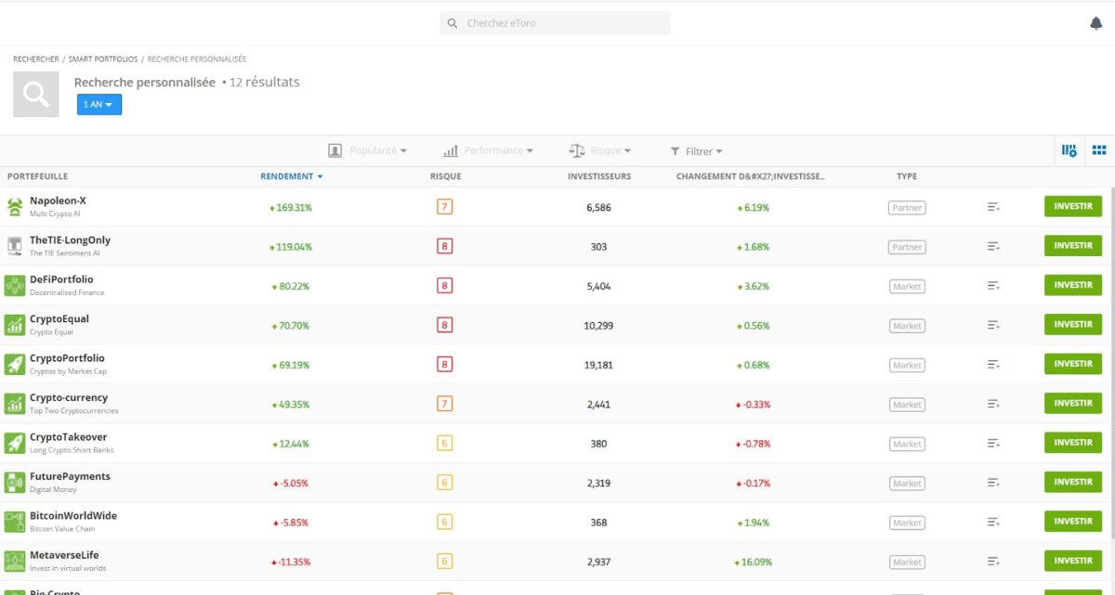Click the FuturePayments logo icon

tap(15, 482)
